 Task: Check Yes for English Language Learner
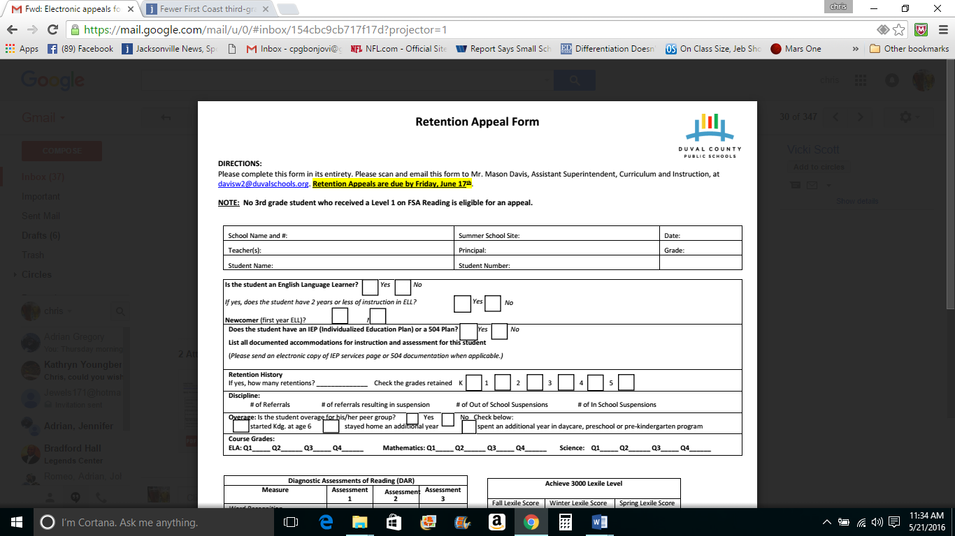[370, 287]
